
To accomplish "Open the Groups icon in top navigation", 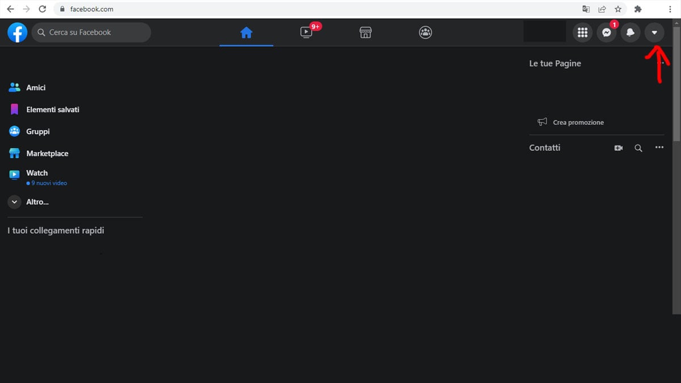I will (x=425, y=32).
